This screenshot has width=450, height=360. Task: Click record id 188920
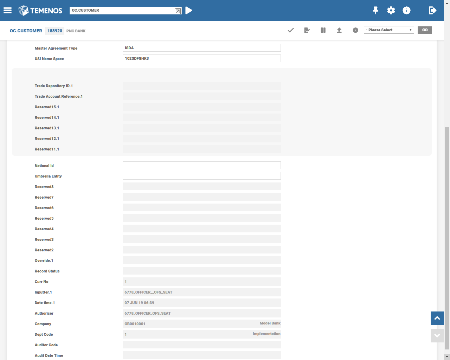(55, 31)
